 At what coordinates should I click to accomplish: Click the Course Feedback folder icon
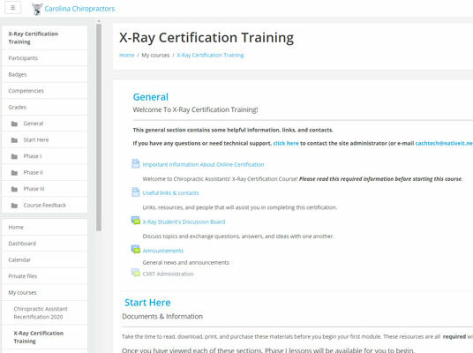click(x=14, y=206)
